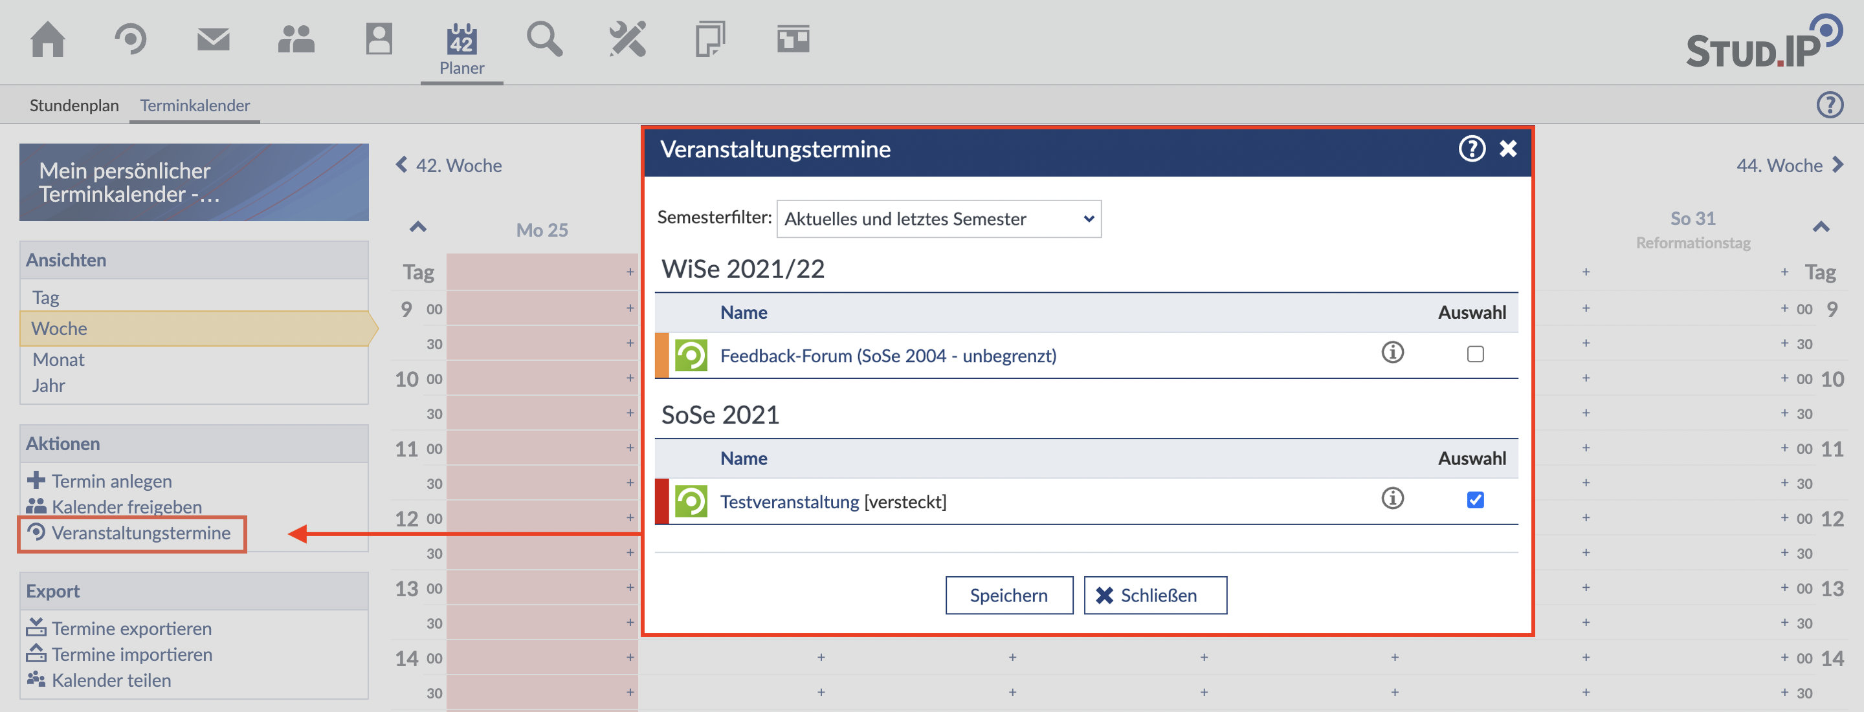
Task: Enable Feedback-Forum selection checkbox
Action: (x=1475, y=354)
